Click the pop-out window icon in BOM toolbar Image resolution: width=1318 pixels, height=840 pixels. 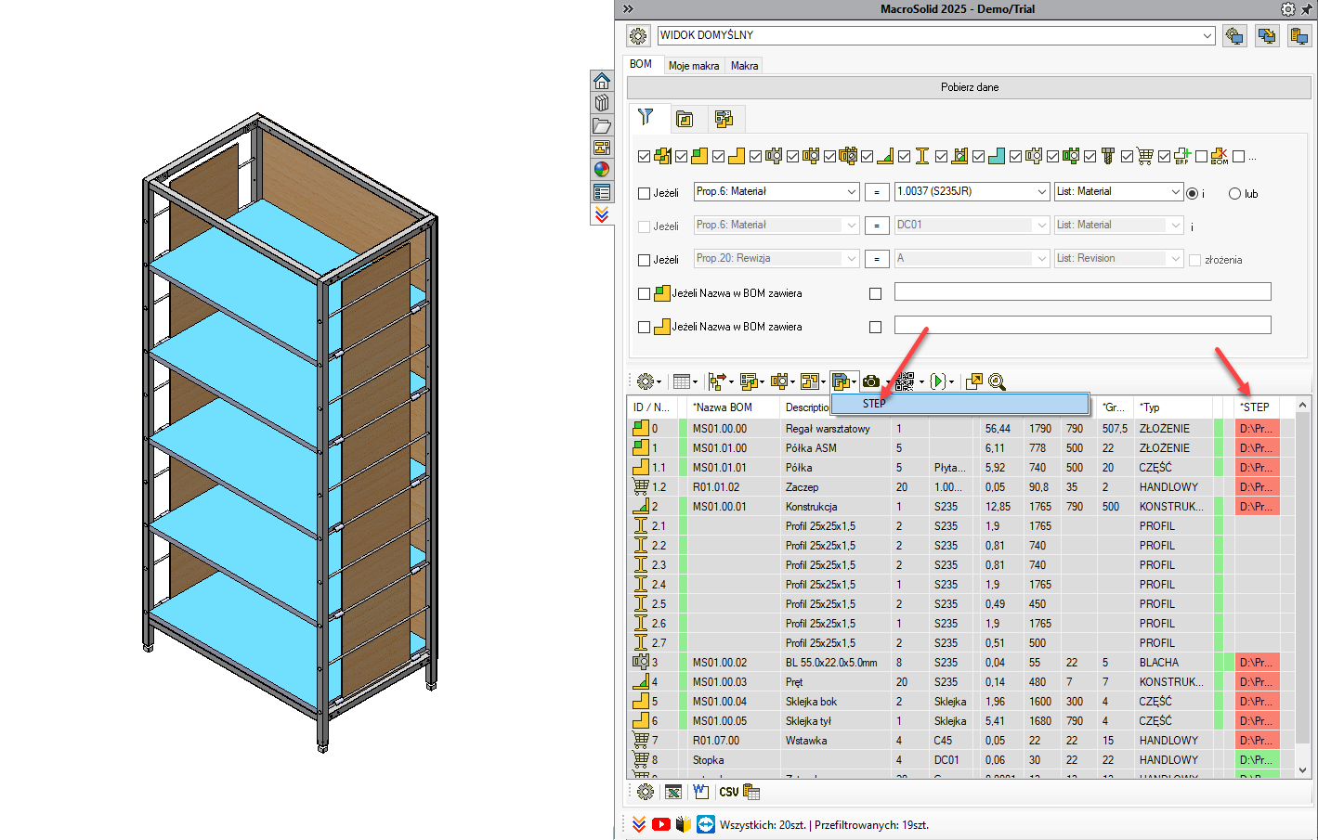pos(973,381)
